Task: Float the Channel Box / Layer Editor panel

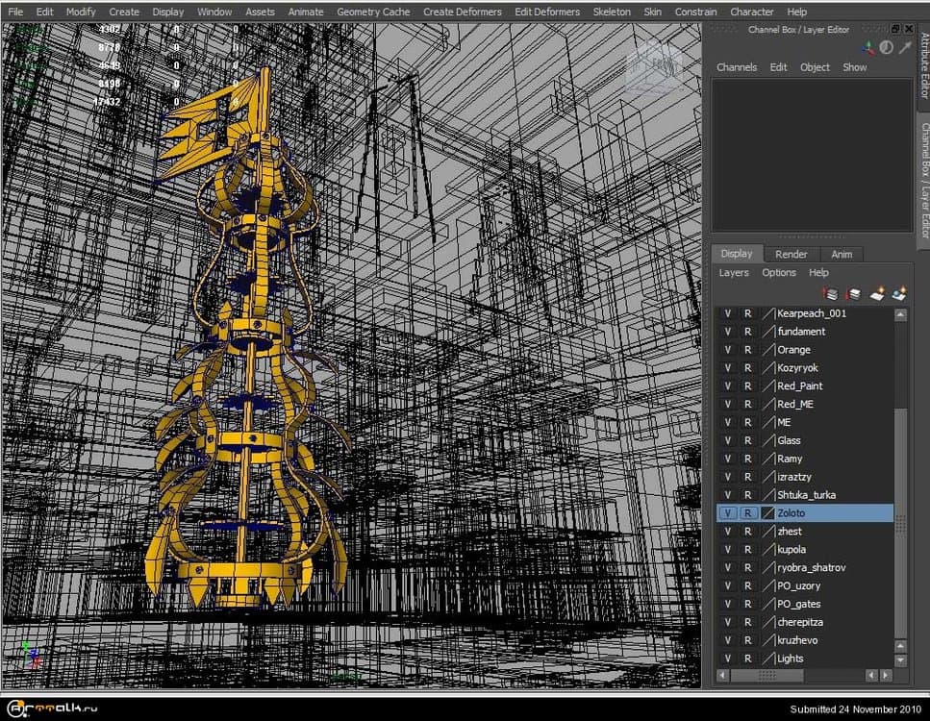Action: (895, 29)
